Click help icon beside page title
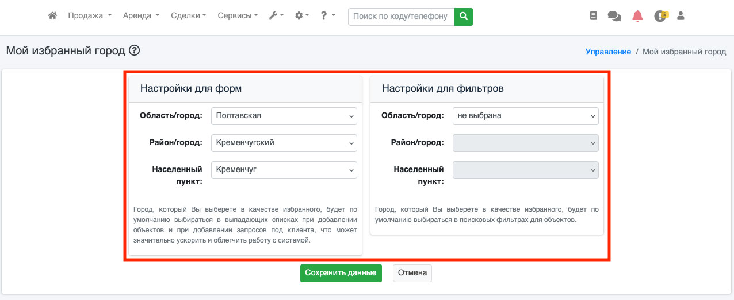The width and height of the screenshot is (734, 300). tap(135, 50)
